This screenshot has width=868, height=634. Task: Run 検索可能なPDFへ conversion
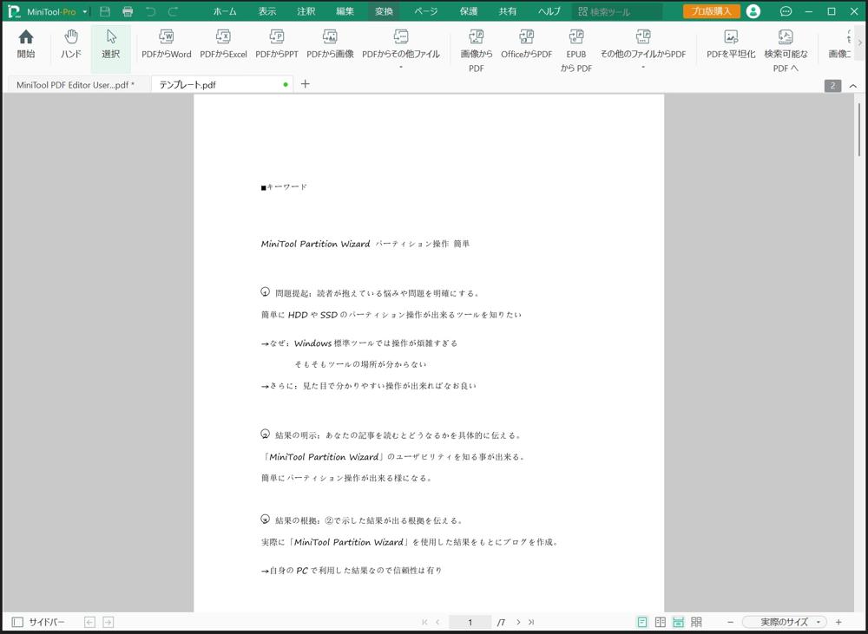pyautogui.click(x=786, y=51)
